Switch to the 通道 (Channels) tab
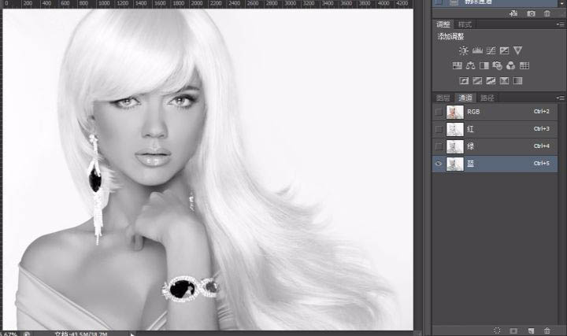The width and height of the screenshot is (567, 336). tap(465, 98)
